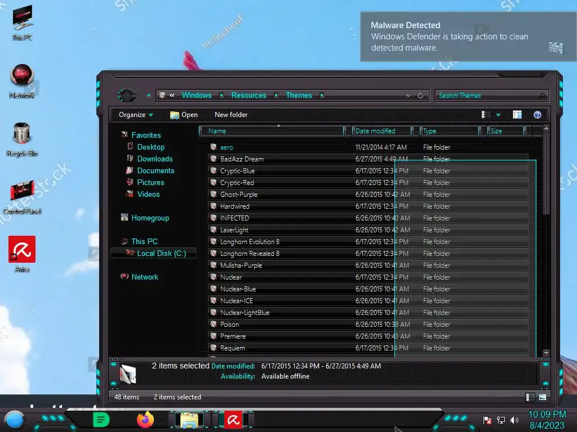
Task: Open the address bar history dropdown
Action: point(408,96)
